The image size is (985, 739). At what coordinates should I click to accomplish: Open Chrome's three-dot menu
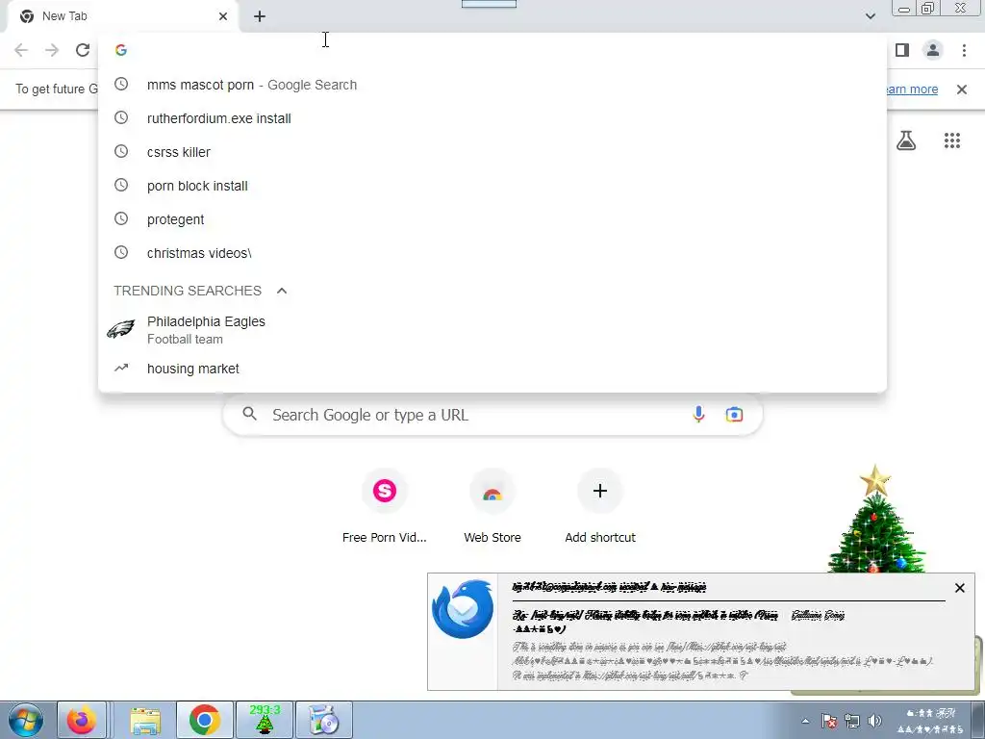coord(964,50)
